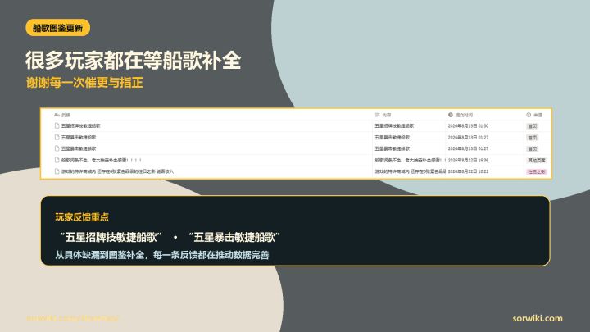Open the sorwiki.com link at bottom right
The width and height of the screenshot is (590, 332).
tap(538, 318)
